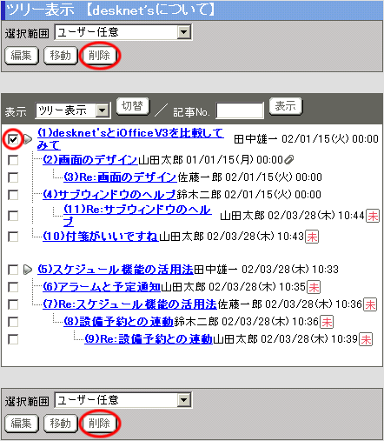Click the unread 未 mark on article (9)
The width and height of the screenshot is (384, 441).
pos(366,339)
